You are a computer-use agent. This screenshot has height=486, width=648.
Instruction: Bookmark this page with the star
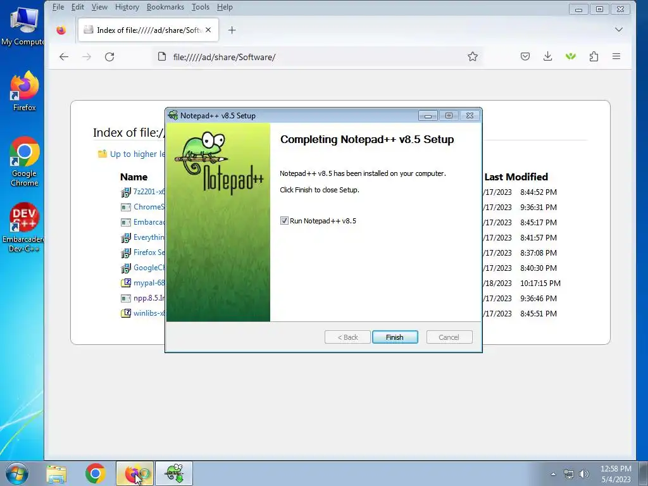point(473,56)
